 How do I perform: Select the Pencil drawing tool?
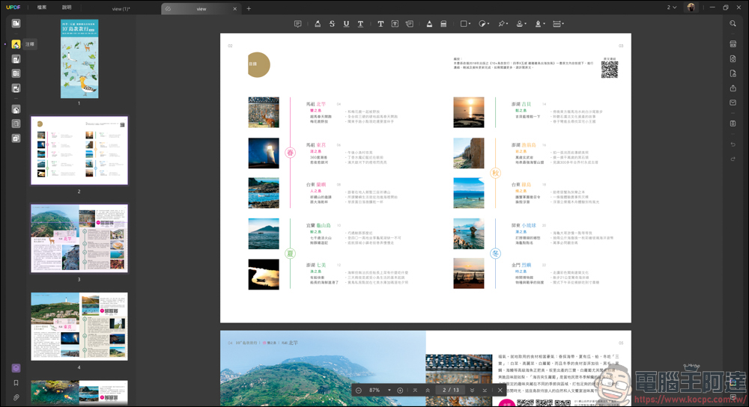coord(429,24)
